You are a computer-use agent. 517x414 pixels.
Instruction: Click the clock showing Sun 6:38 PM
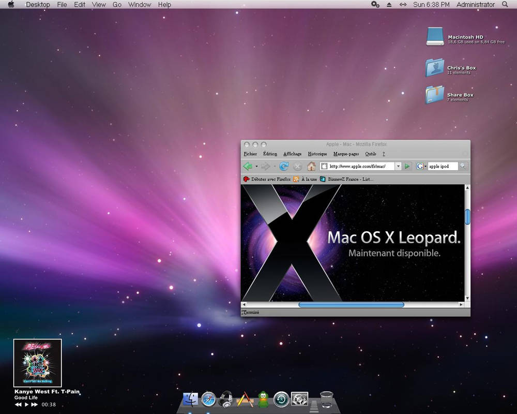point(431,5)
